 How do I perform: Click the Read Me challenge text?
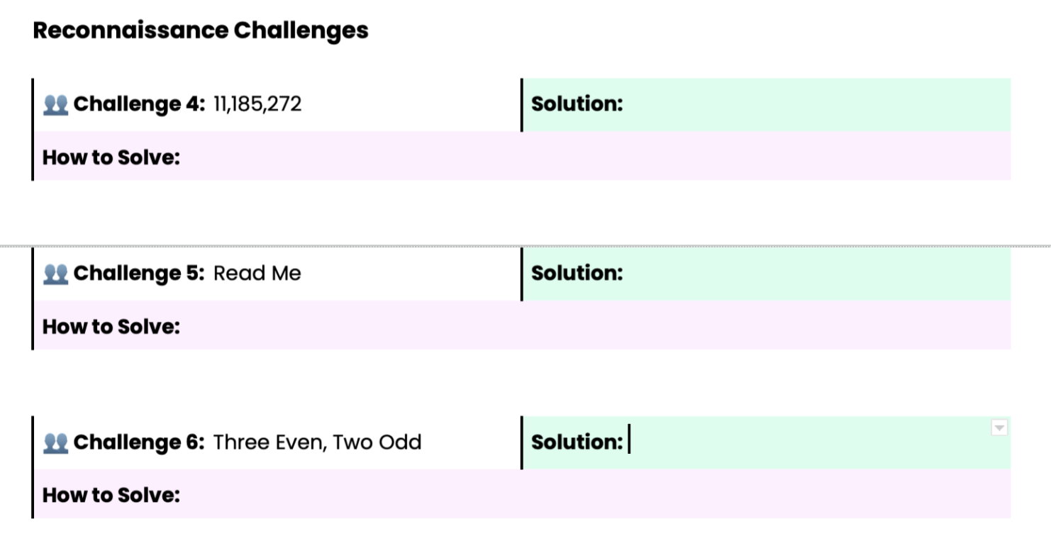pyautogui.click(x=257, y=273)
